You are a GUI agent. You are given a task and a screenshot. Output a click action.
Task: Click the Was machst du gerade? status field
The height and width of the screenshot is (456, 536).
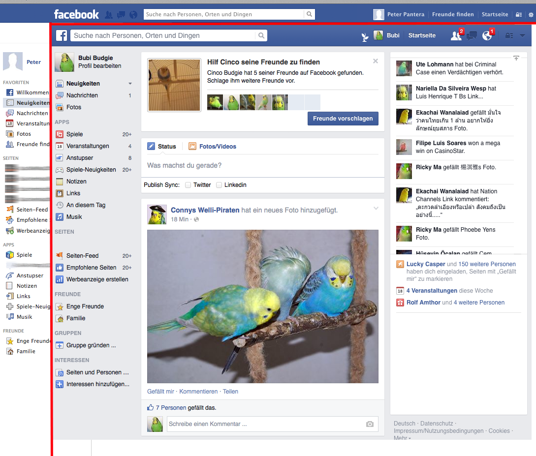262,165
